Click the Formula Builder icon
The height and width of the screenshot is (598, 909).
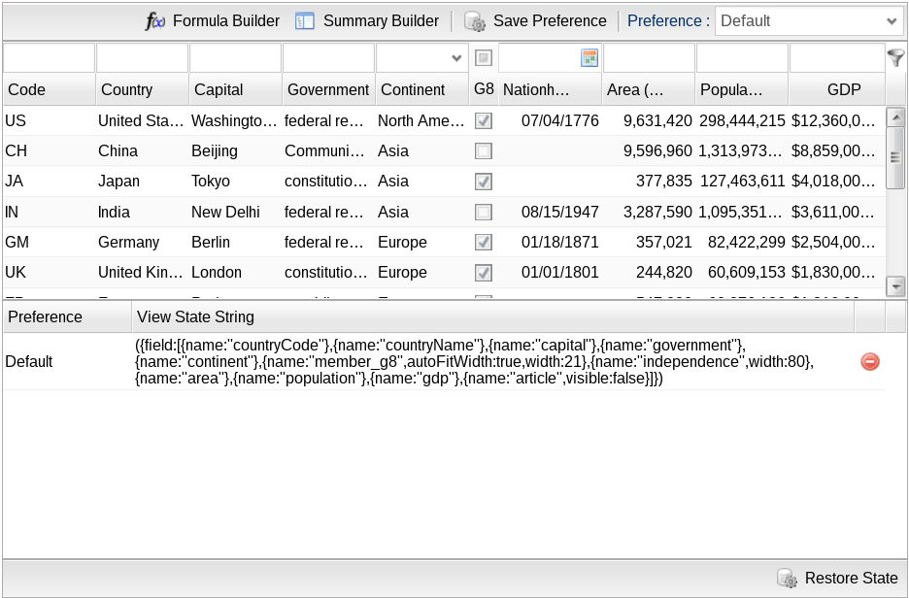pos(155,21)
